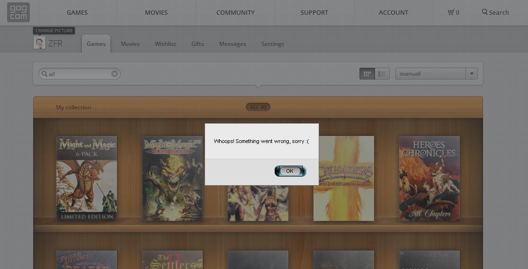Open the Jagged Alliance cover
This screenshot has height=269, width=528.
pyautogui.click(x=87, y=260)
